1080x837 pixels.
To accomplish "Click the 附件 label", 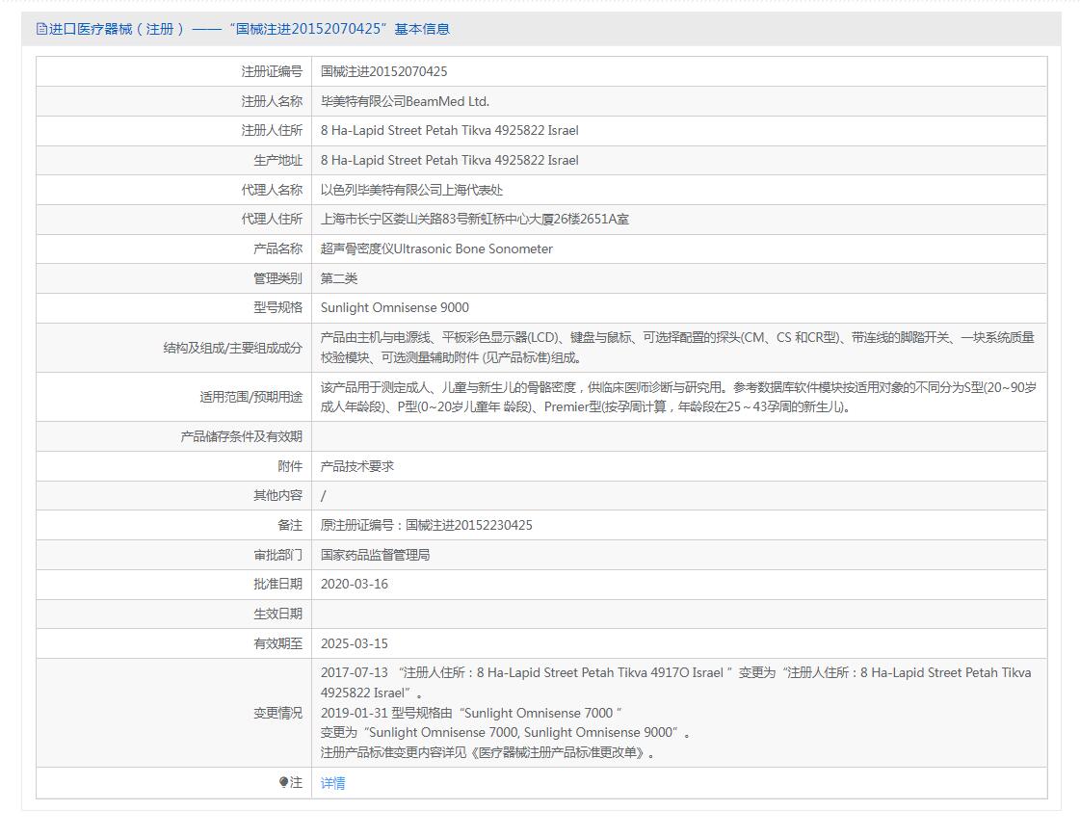I will (x=290, y=466).
